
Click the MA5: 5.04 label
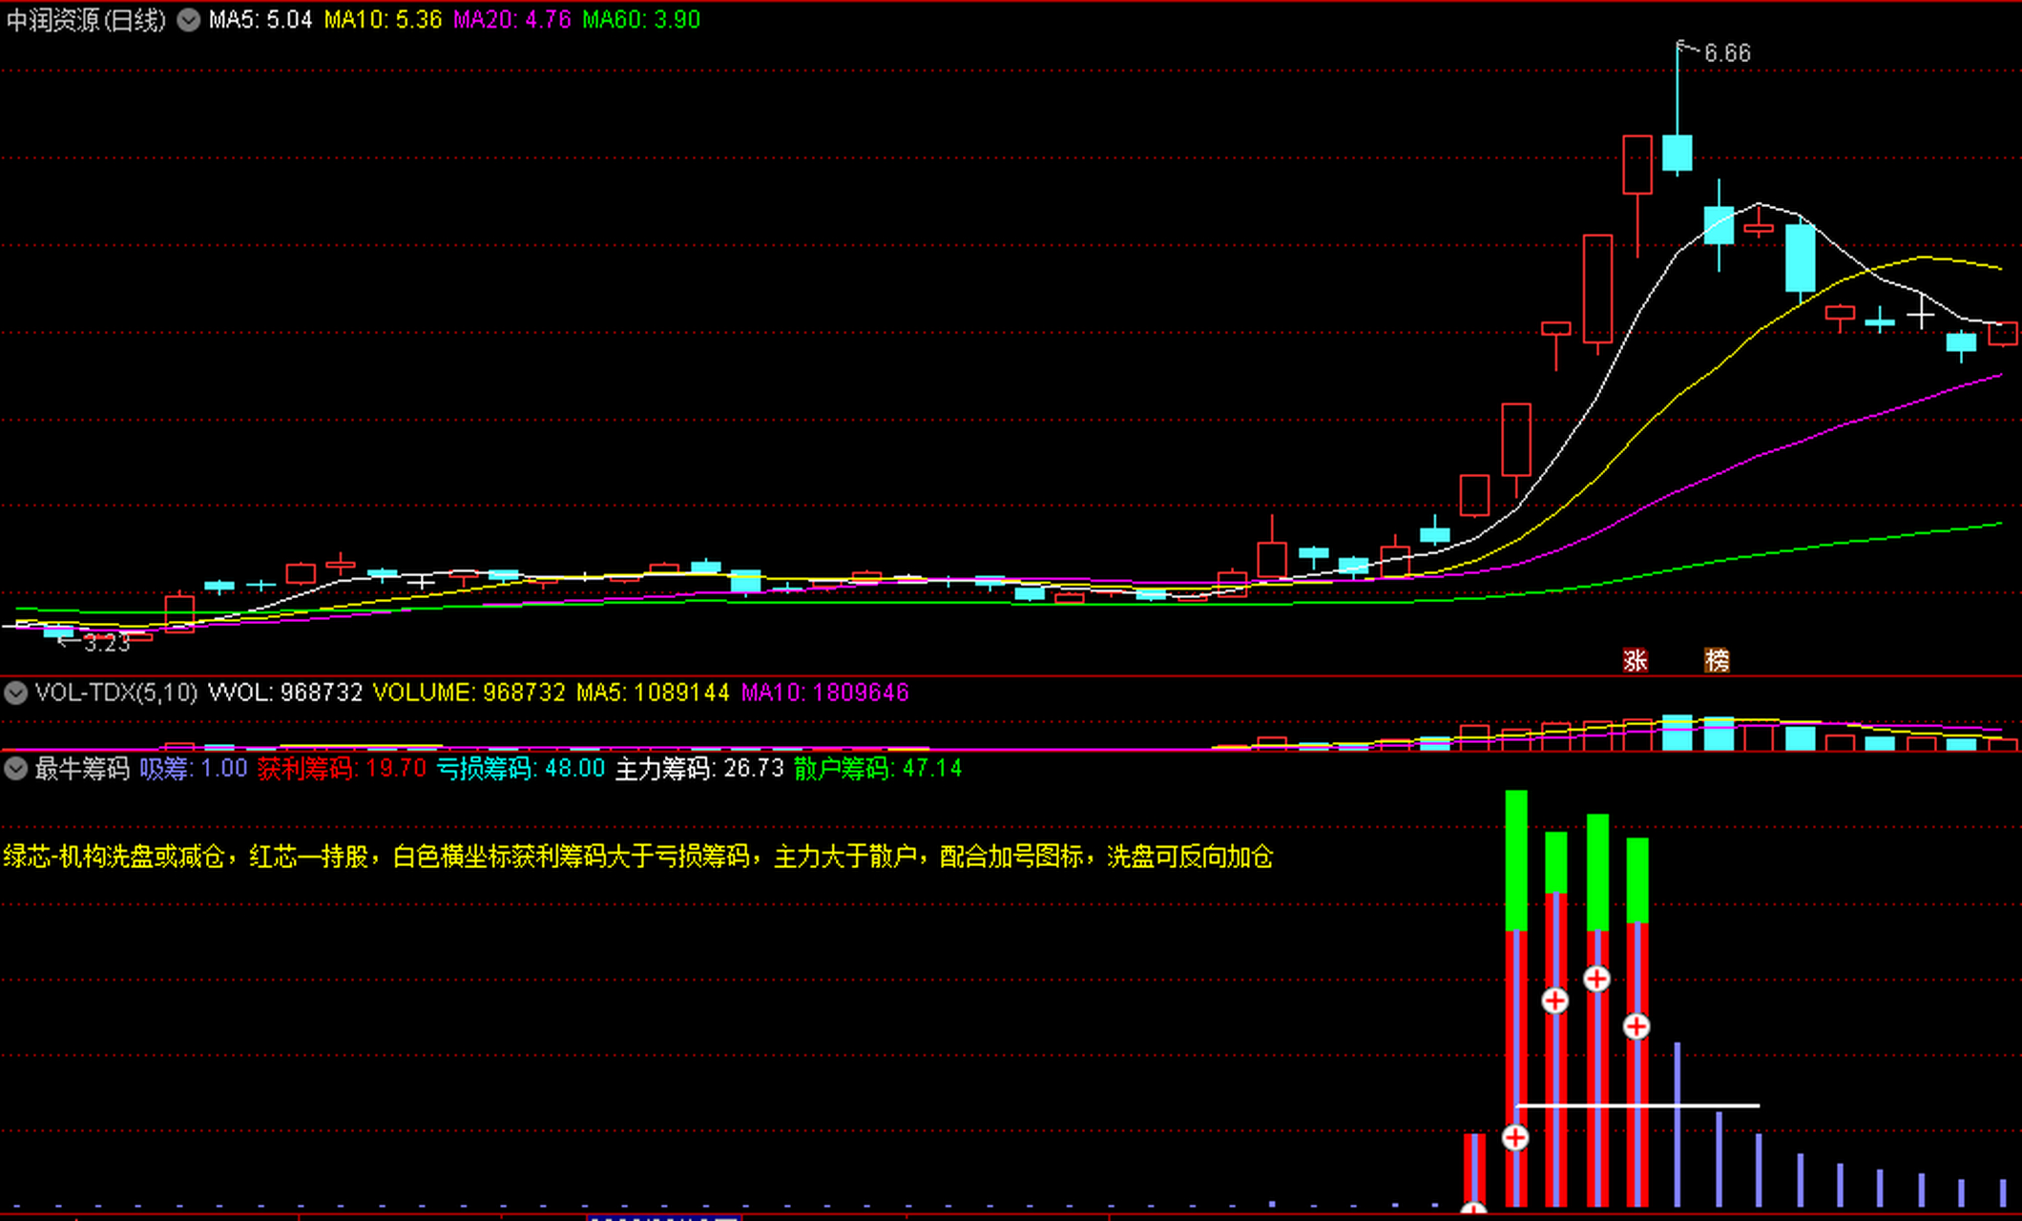[261, 20]
